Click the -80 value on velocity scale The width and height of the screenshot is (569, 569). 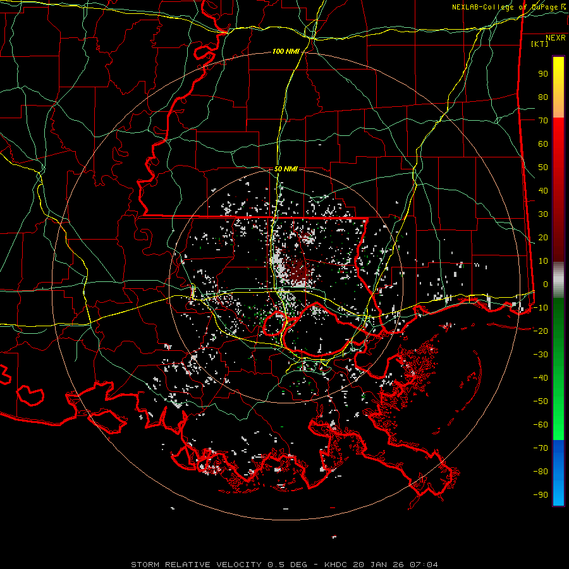point(541,472)
